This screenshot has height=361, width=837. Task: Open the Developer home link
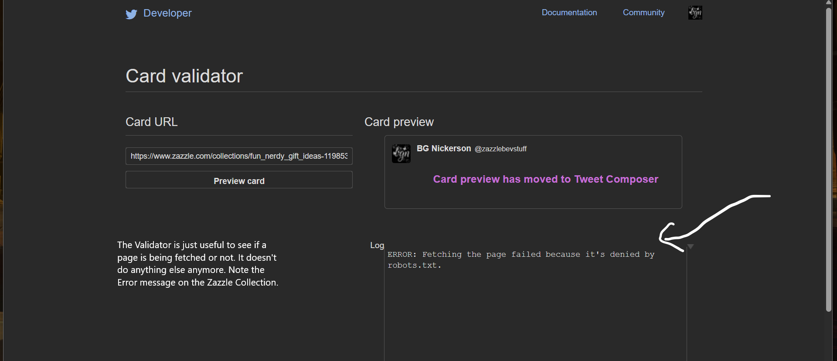167,13
